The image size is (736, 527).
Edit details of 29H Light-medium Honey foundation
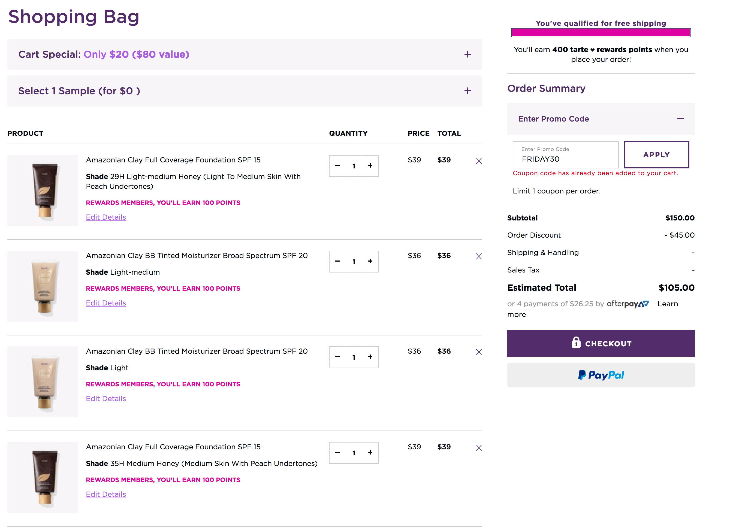pos(106,217)
